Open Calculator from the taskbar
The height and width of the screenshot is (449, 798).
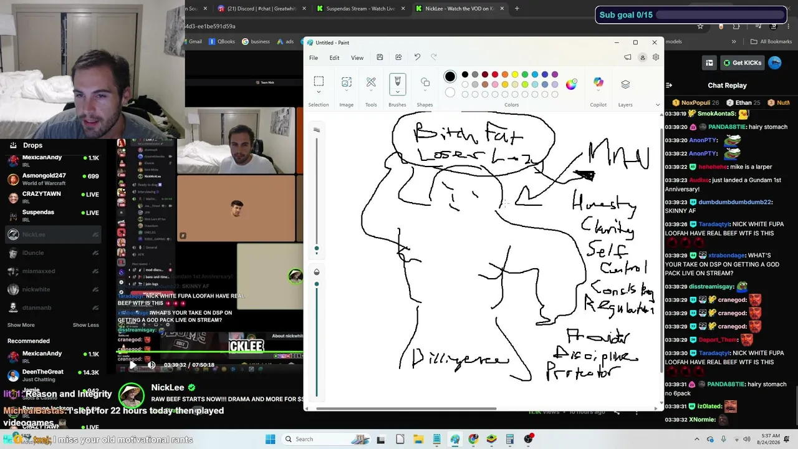pyautogui.click(x=510, y=439)
